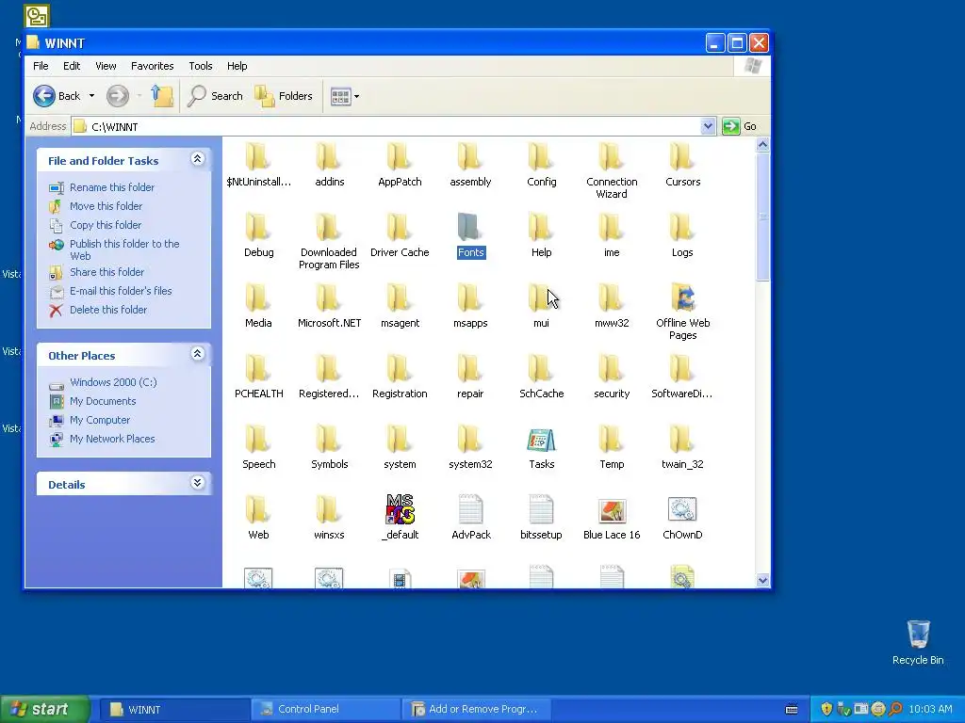This screenshot has height=723, width=965.
Task: Click the Start button
Action: pos(44,709)
